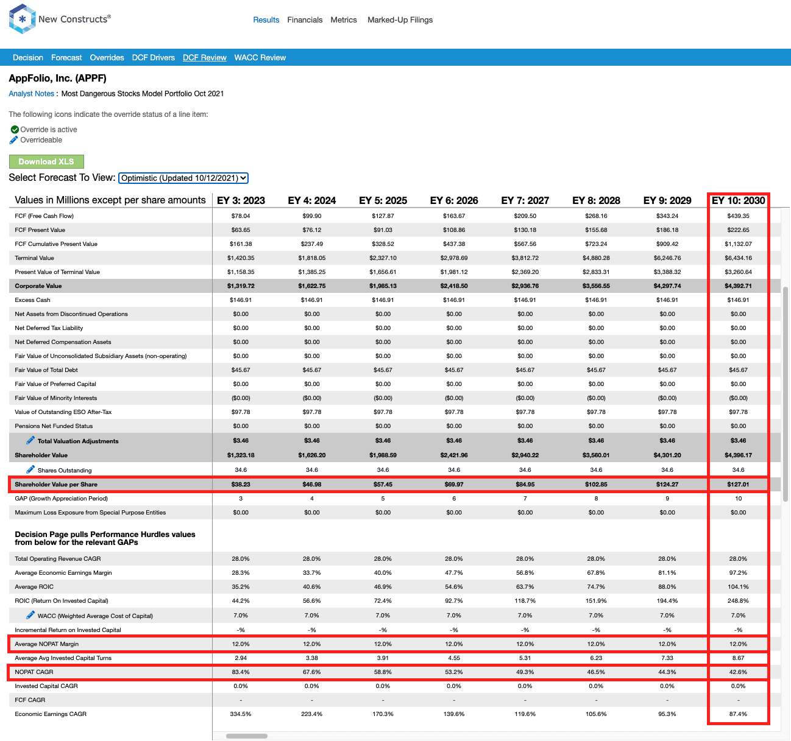Click the New Constructs brand name
Viewport: 791px width, 741px height.
pyautogui.click(x=74, y=19)
